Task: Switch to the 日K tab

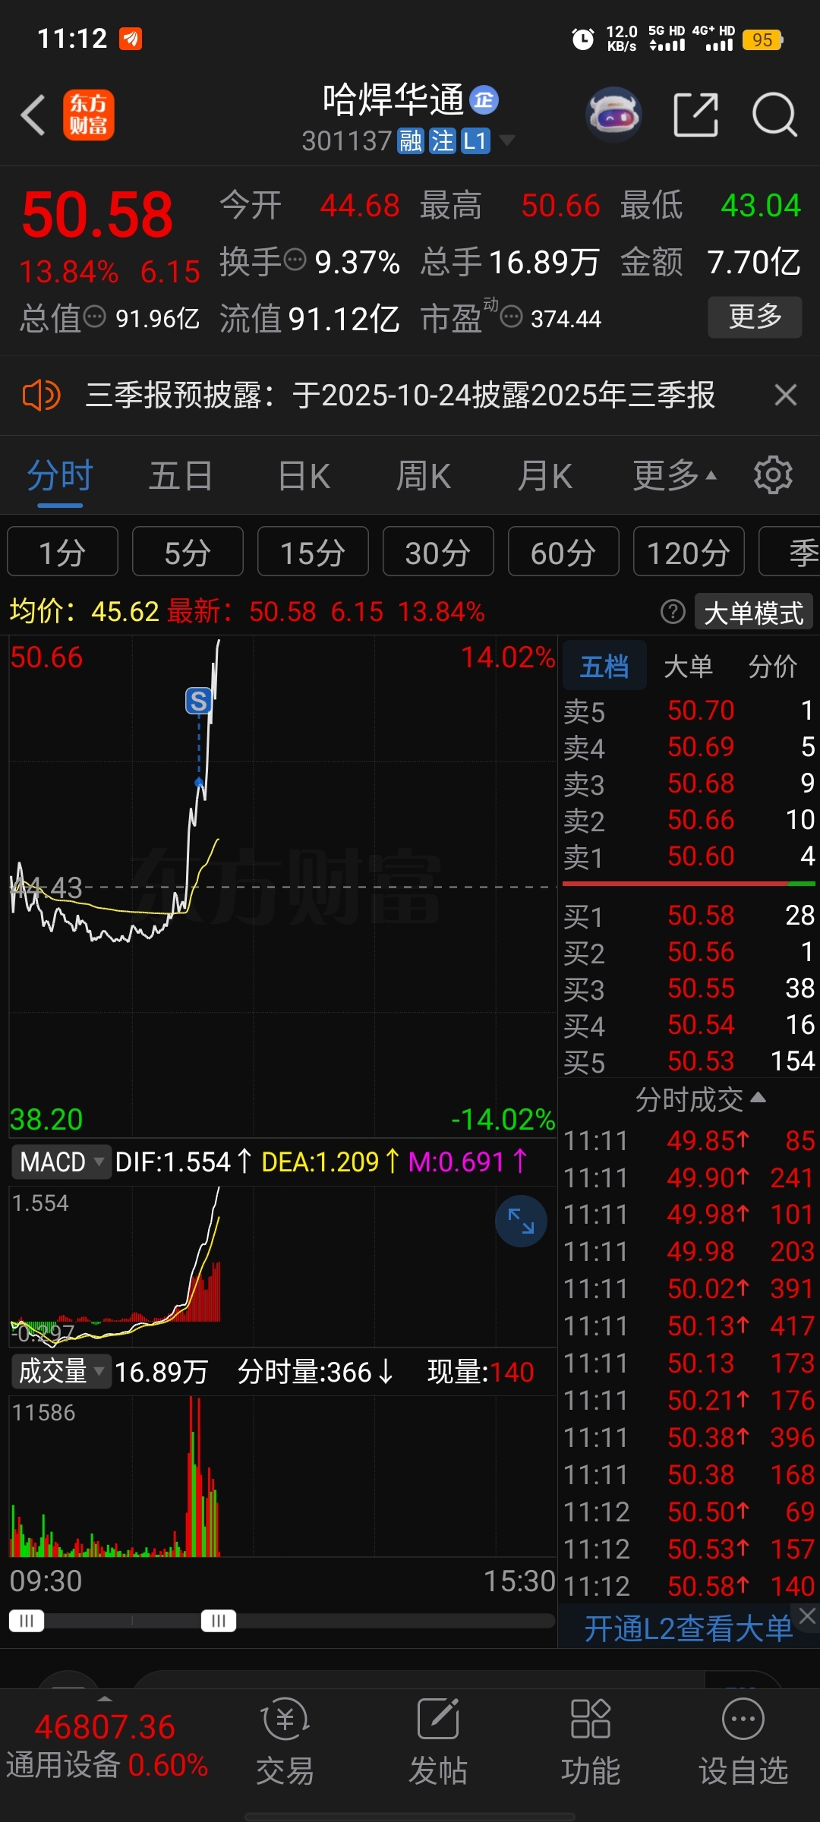Action: pyautogui.click(x=304, y=477)
